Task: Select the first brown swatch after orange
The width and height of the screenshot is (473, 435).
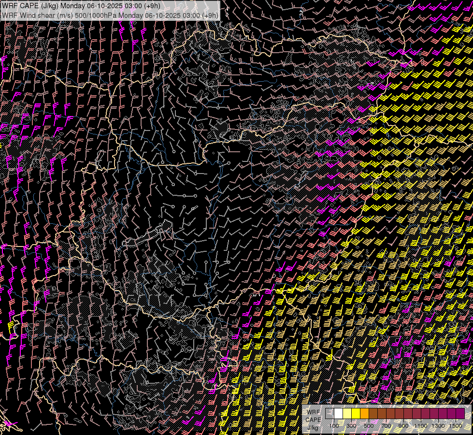Action: tap(373, 414)
